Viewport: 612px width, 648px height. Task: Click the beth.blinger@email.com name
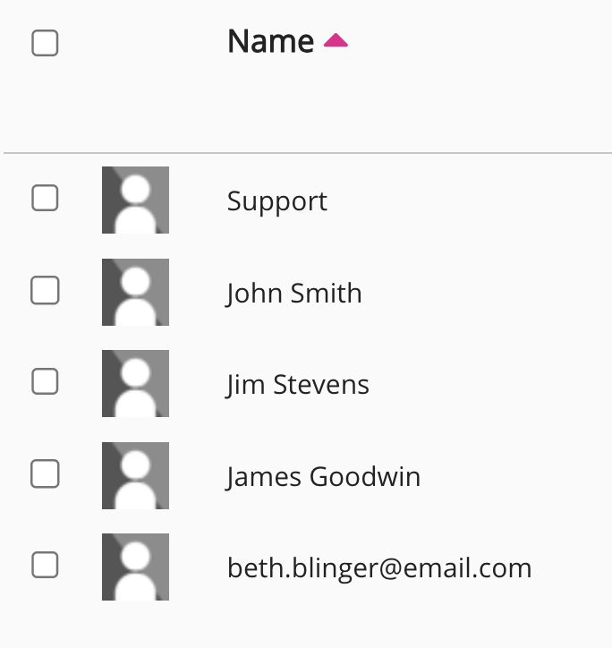pos(379,568)
